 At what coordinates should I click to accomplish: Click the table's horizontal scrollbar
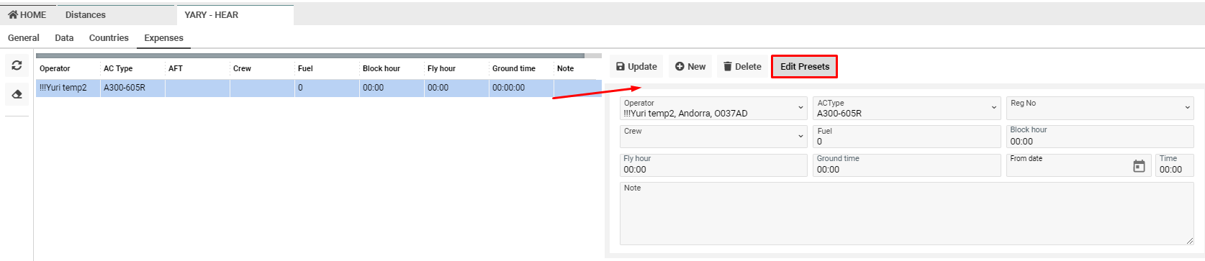click(310, 55)
